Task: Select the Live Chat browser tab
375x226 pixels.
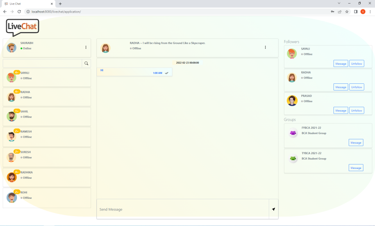Action: click(28, 4)
